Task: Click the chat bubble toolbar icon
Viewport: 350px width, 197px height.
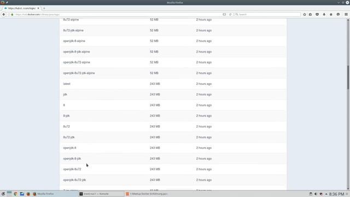Action: 338,14
